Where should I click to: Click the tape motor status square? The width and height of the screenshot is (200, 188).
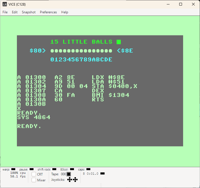[69, 174]
